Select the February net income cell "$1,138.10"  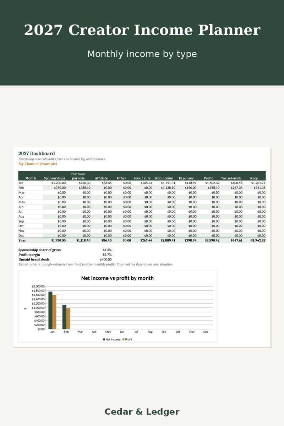click(x=168, y=187)
